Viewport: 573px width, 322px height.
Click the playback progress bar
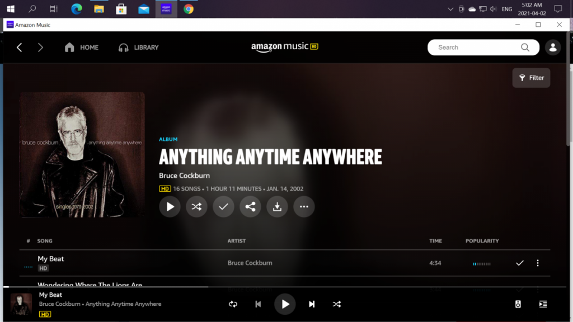coord(285,287)
